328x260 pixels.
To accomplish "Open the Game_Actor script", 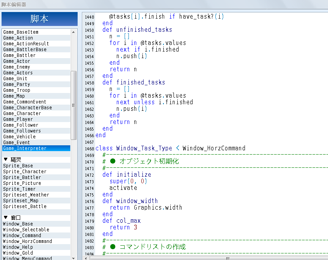I will click(36, 61).
